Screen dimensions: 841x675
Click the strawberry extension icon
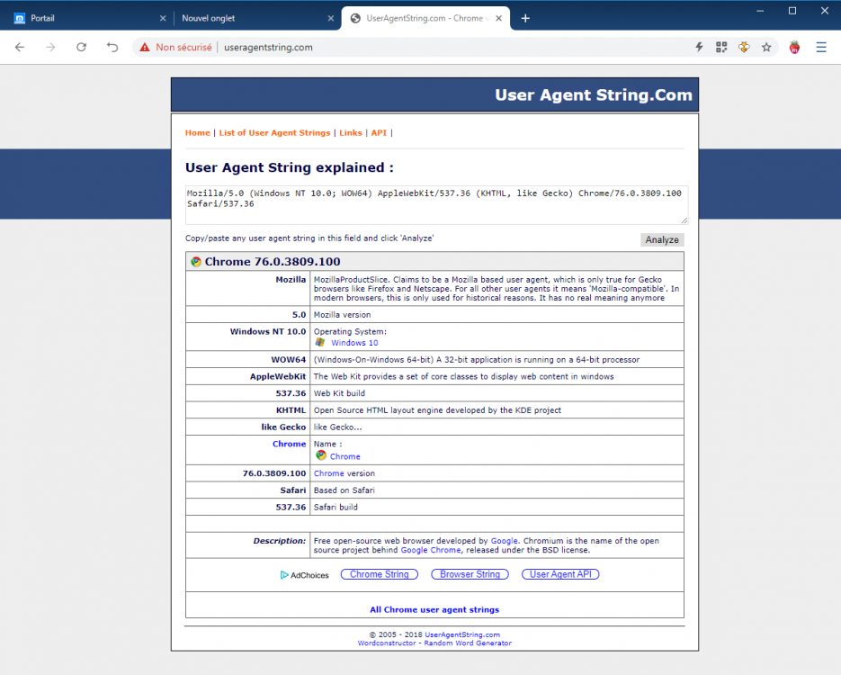pos(794,47)
